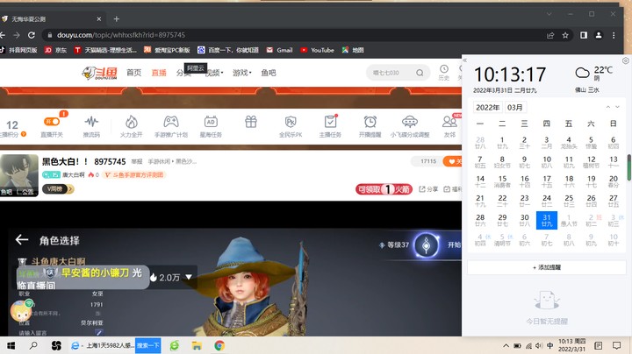Open 主播任务 checklist icon
Screen dimensions: 632x354
click(x=331, y=122)
